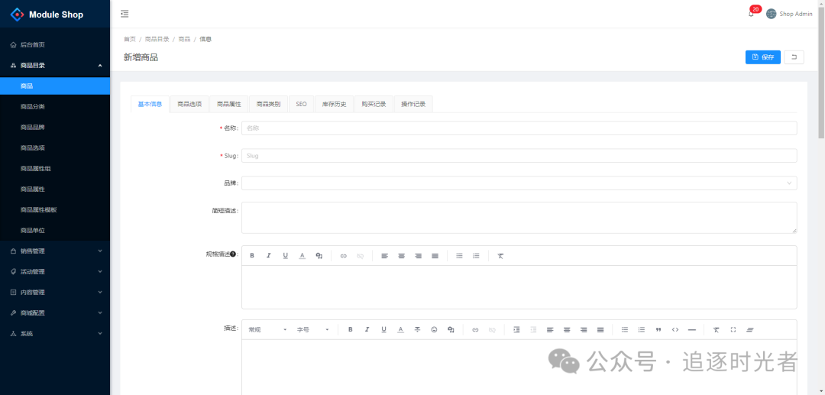
Task: Switch to the SEO tab
Action: 301,104
